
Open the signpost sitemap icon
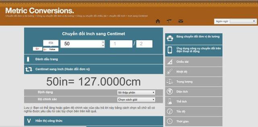pyautogui.click(x=169, y=21)
